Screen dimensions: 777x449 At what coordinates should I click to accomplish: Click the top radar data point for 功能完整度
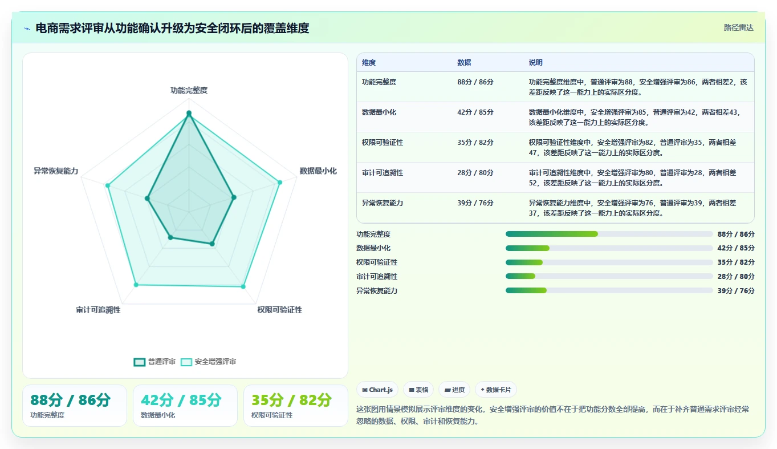click(x=189, y=113)
